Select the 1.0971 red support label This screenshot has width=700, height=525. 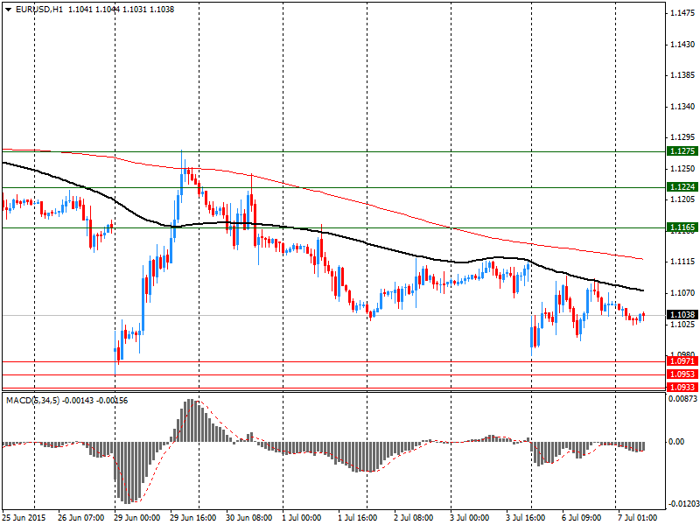[x=682, y=361]
